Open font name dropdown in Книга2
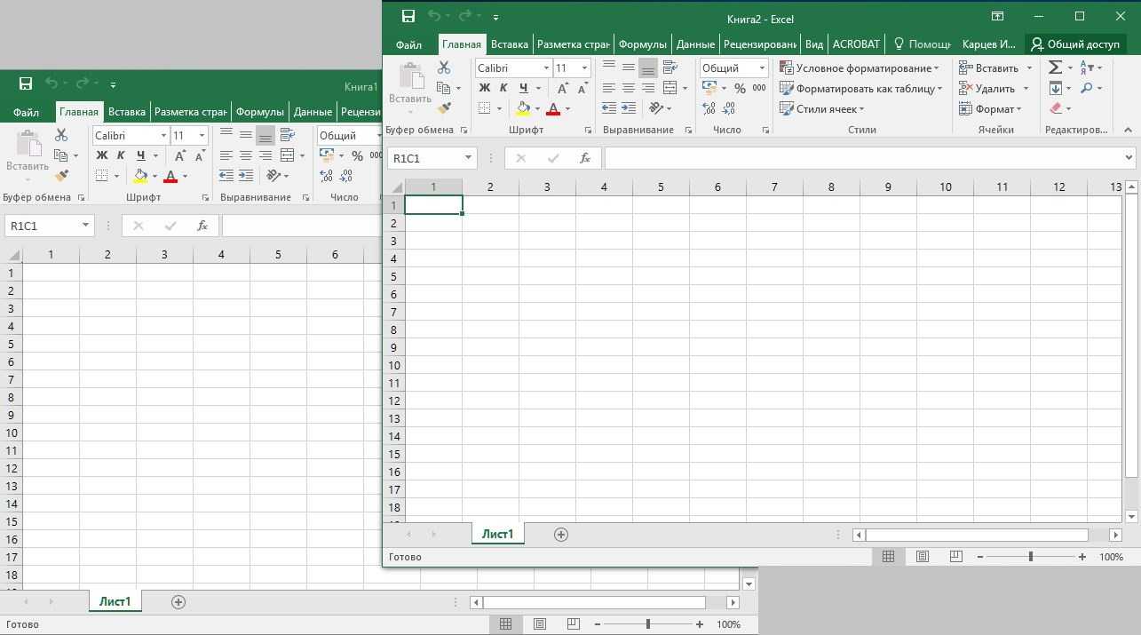This screenshot has width=1141, height=635. 546,67
